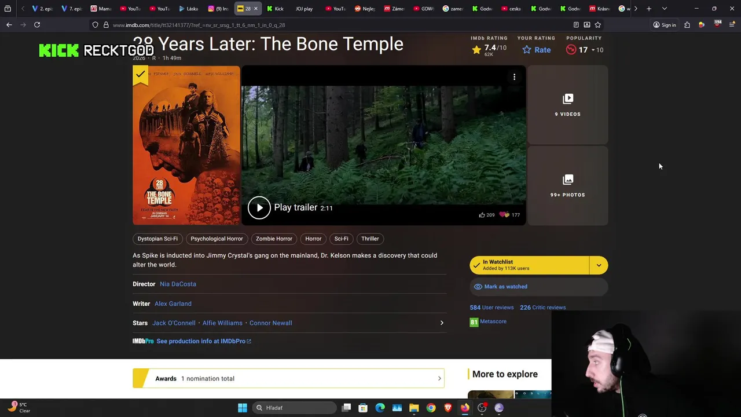Mark the movie as watched

(538, 287)
